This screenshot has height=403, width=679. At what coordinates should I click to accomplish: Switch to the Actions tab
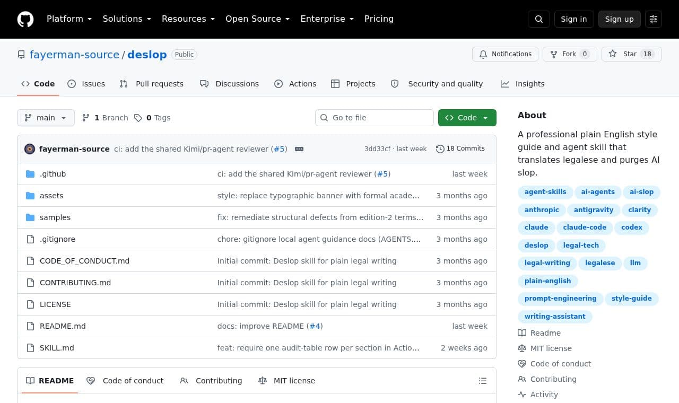[x=295, y=84]
